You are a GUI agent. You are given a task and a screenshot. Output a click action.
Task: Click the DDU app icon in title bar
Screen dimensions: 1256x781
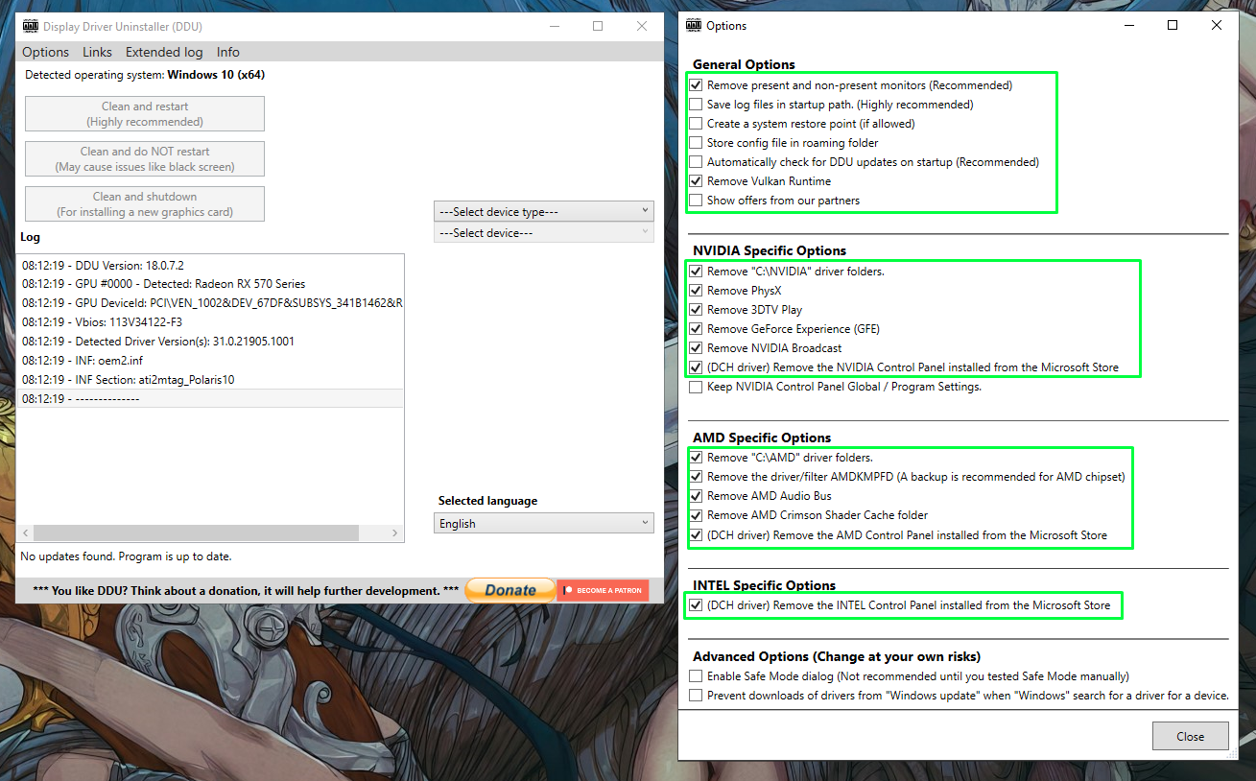(x=31, y=27)
